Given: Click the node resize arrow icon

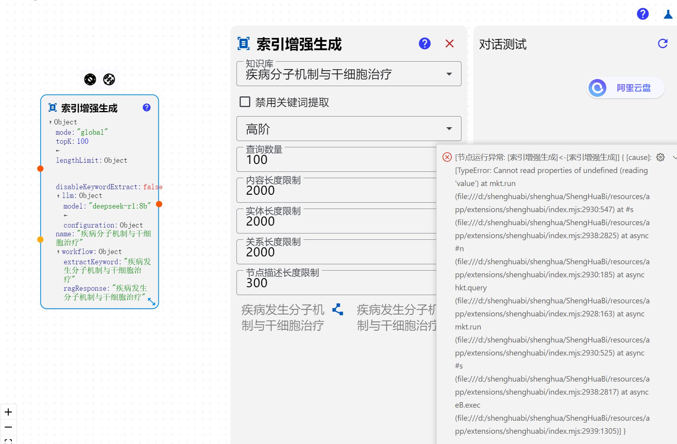Looking at the screenshot, I should [x=152, y=302].
